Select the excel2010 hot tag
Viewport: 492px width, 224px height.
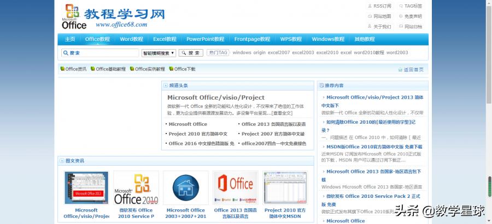tap(327, 52)
